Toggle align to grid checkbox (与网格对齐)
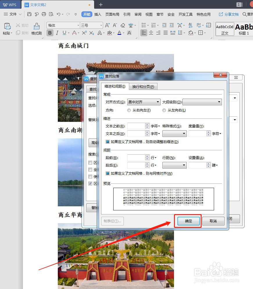The image size is (253, 289). pos(107,174)
